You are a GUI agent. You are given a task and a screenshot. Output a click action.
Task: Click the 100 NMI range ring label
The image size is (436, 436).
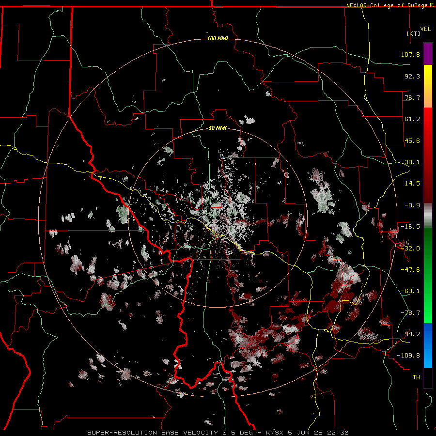[x=218, y=38]
